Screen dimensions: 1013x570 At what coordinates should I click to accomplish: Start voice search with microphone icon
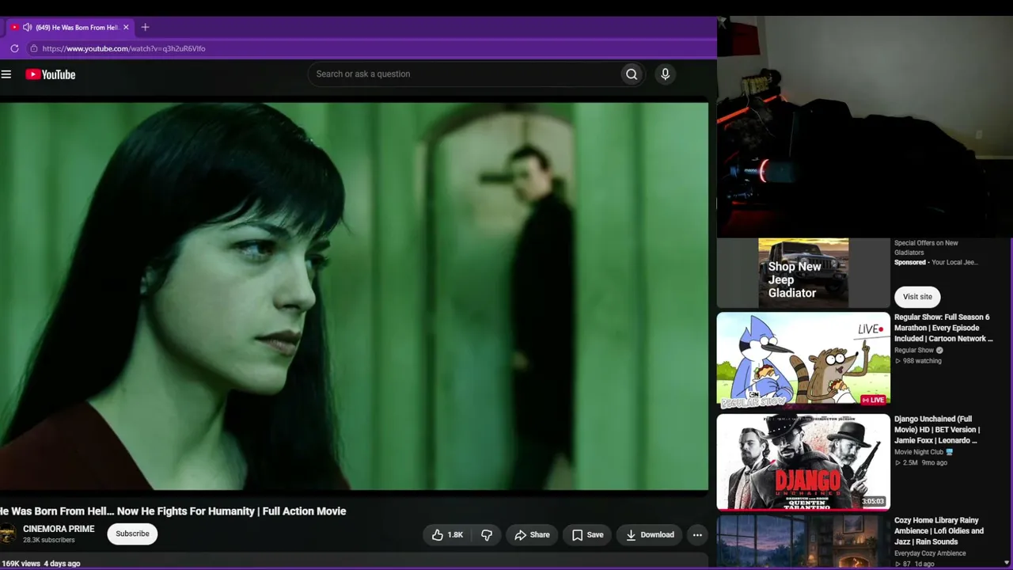click(x=665, y=74)
